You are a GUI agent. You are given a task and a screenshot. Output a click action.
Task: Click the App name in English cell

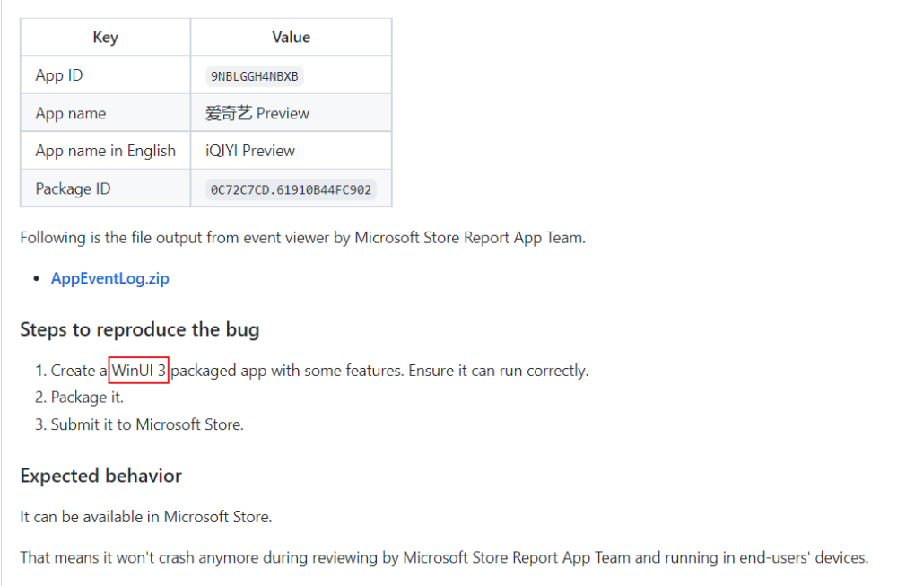pyautogui.click(x=106, y=151)
